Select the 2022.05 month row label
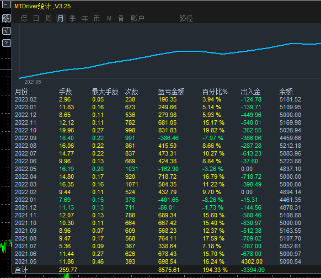 point(25,169)
